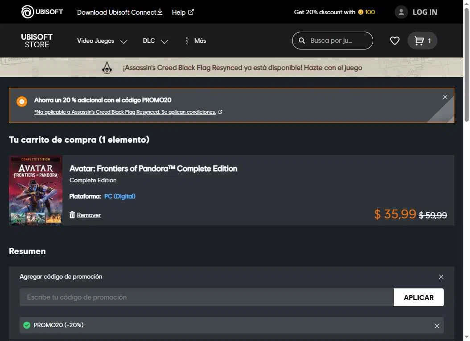Click the Resumen heading
Image resolution: width=470 pixels, height=341 pixels.
tap(27, 251)
